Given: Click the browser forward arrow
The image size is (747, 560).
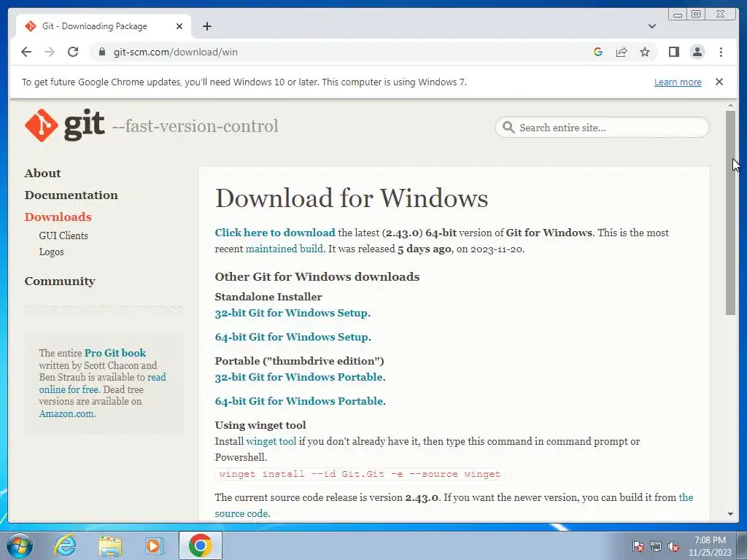Looking at the screenshot, I should [50, 52].
